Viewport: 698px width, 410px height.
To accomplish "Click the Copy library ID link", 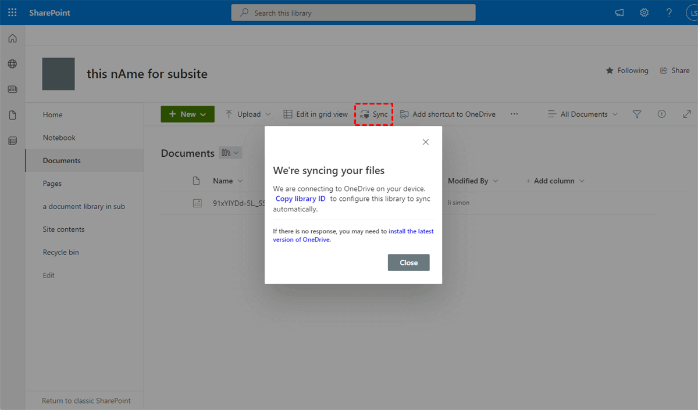I will click(300, 198).
